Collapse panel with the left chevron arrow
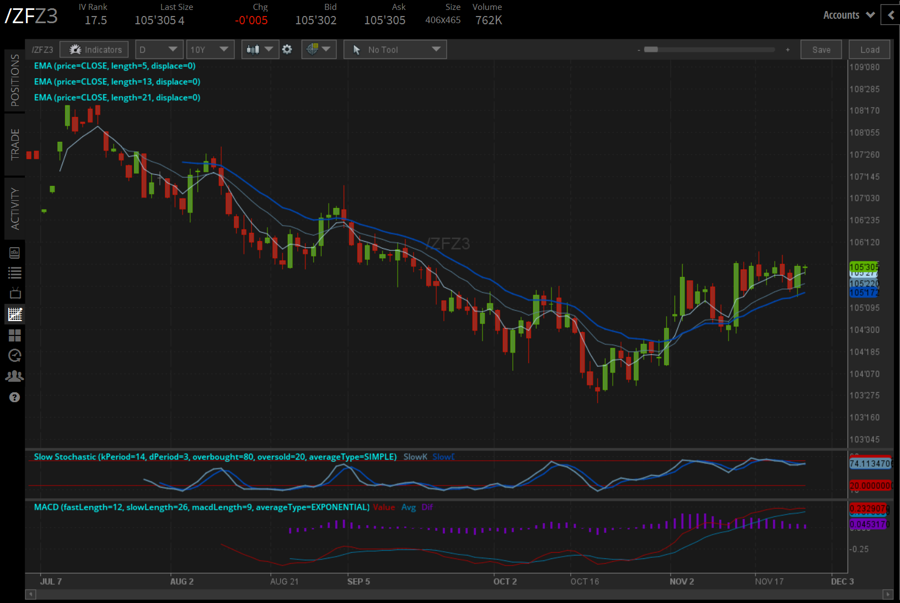The image size is (900, 603). 891,15
